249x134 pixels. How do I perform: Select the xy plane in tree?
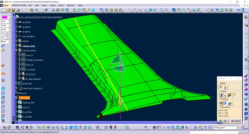[26, 22]
